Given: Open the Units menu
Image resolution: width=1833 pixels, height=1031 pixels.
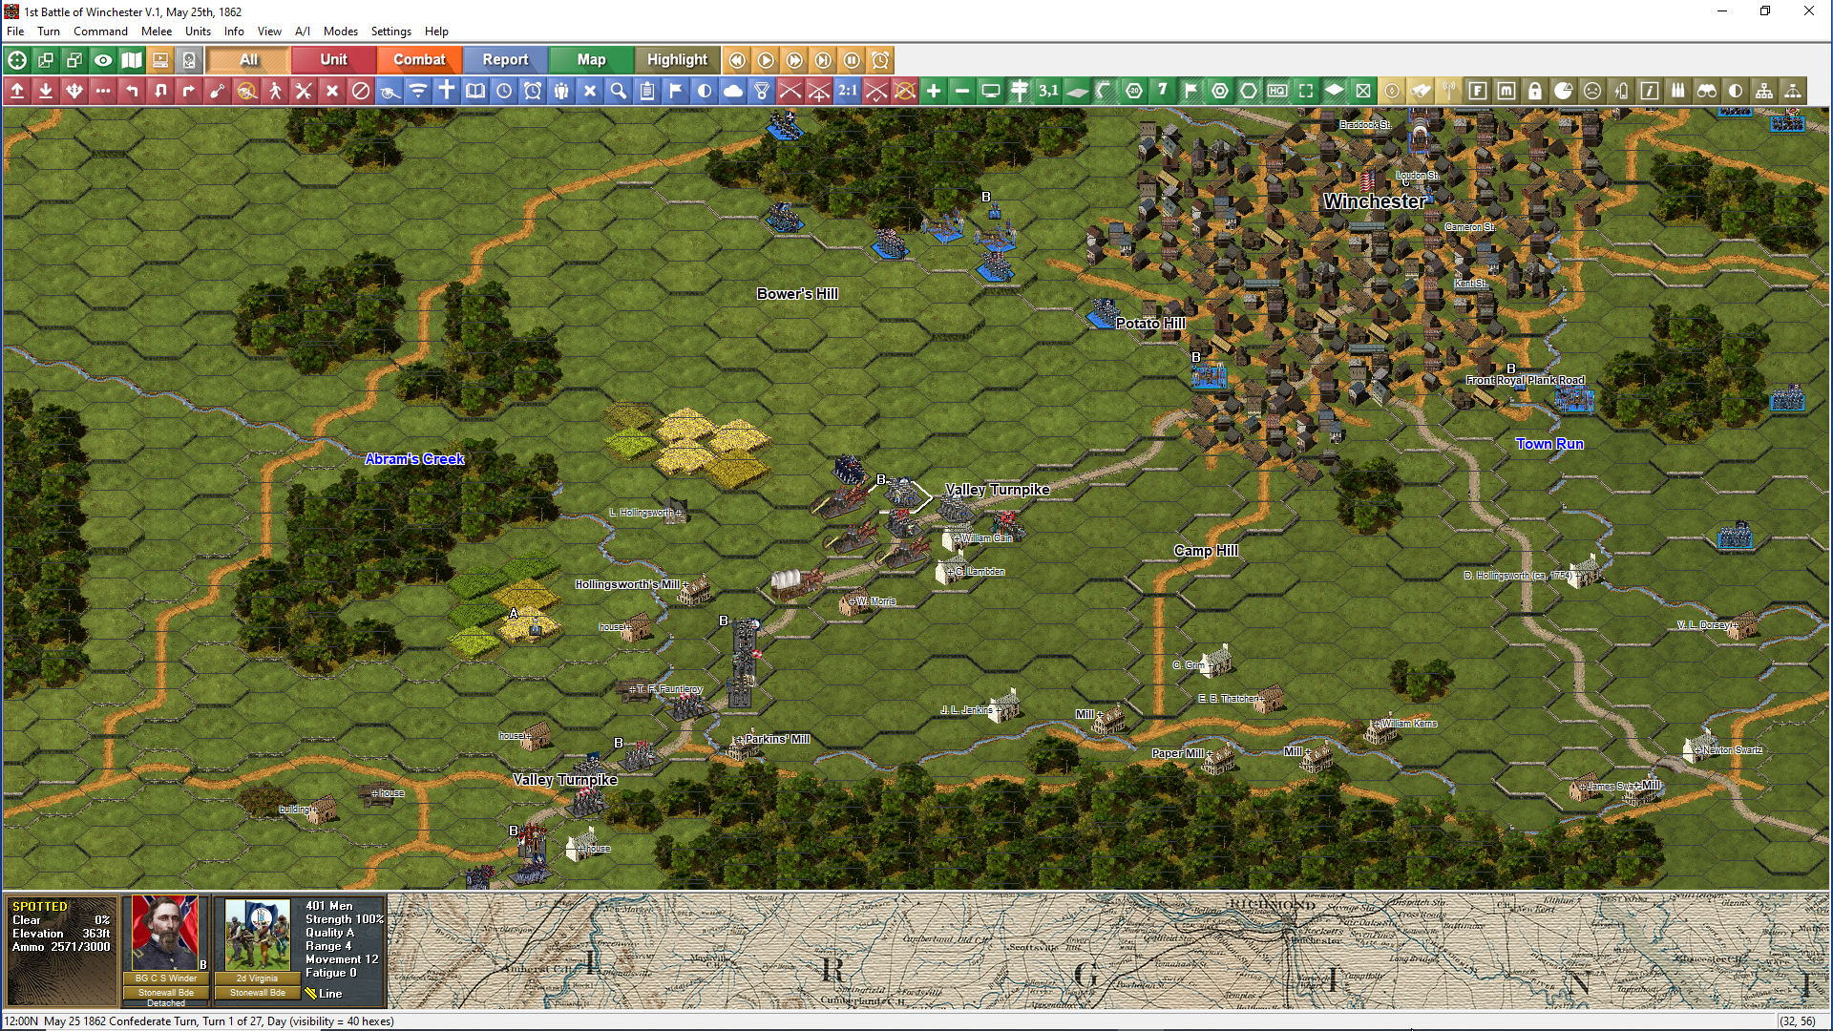Looking at the screenshot, I should tap(198, 32).
